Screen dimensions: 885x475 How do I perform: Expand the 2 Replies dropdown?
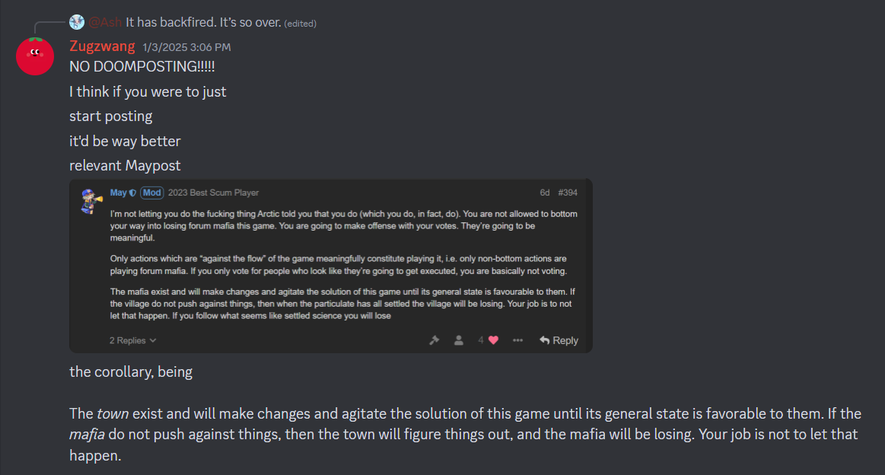[133, 340]
